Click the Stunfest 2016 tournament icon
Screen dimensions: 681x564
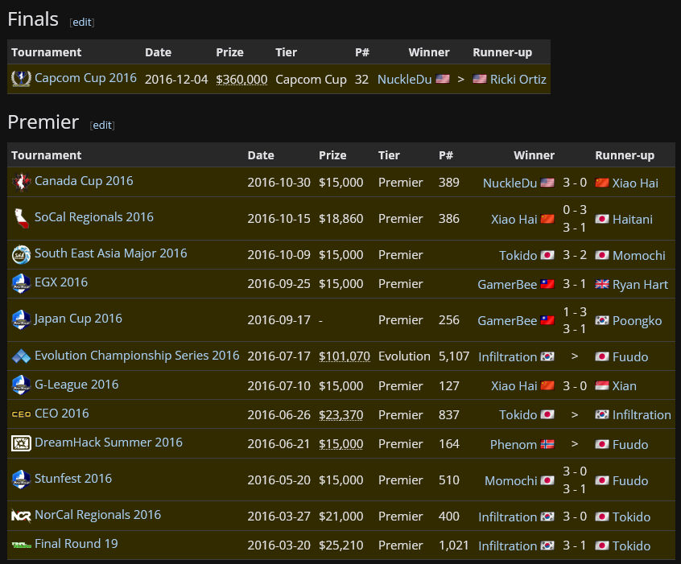21,480
